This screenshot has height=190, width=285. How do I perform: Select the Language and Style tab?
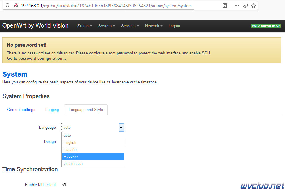(x=86, y=110)
